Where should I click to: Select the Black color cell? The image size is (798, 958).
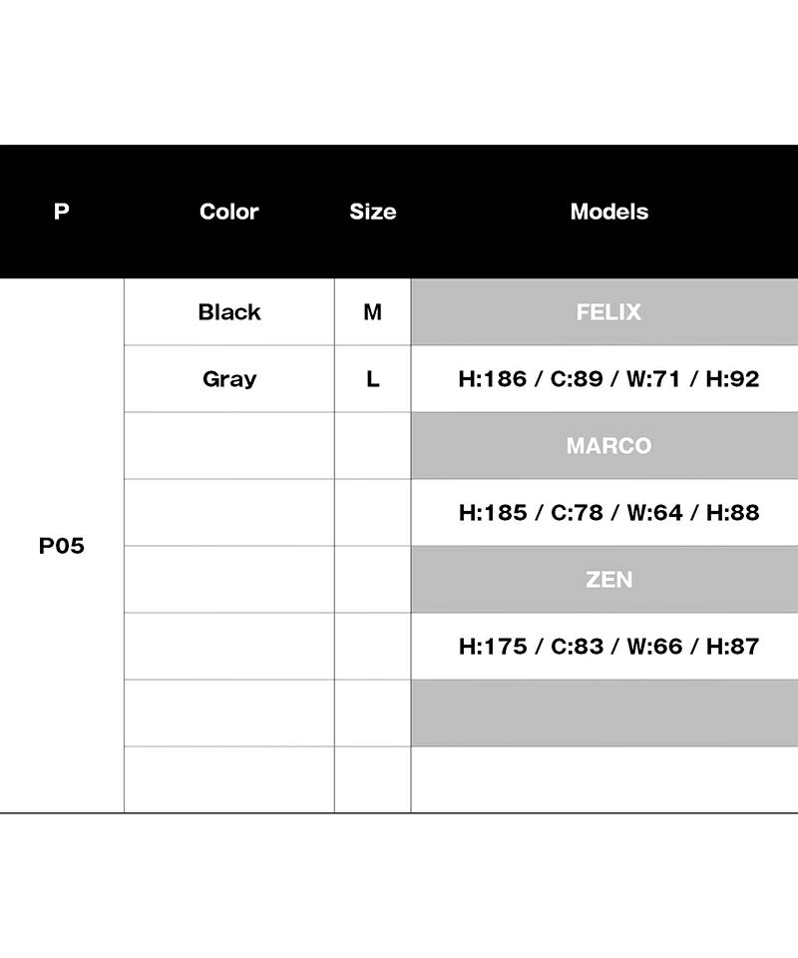pos(228,312)
